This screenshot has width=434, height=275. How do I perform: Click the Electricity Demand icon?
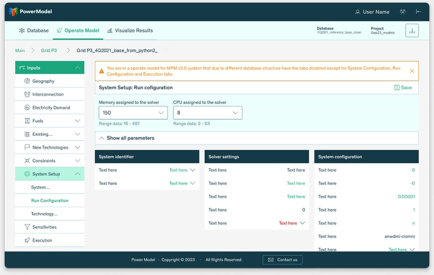pyautogui.click(x=27, y=108)
